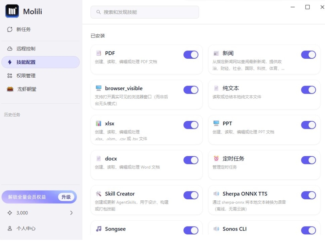Click the 历史任务 label
Image resolution: width=325 pixels, height=245 pixels.
pos(12,115)
